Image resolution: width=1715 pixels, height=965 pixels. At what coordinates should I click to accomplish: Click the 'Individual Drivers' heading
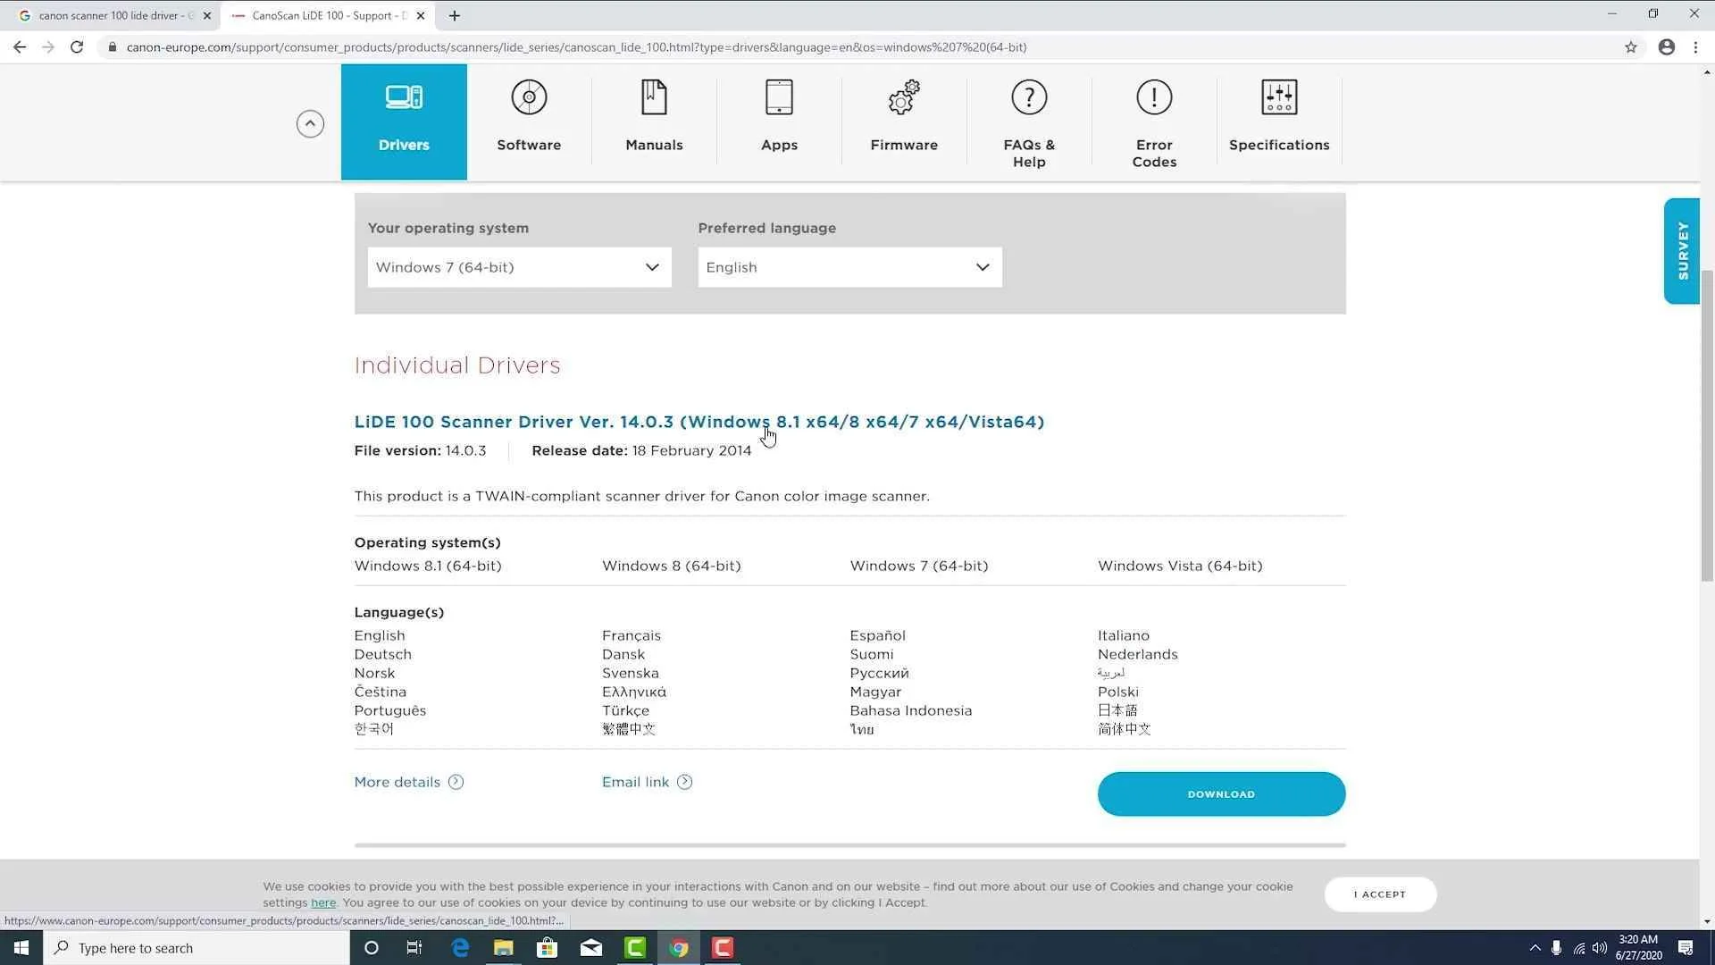tap(457, 365)
